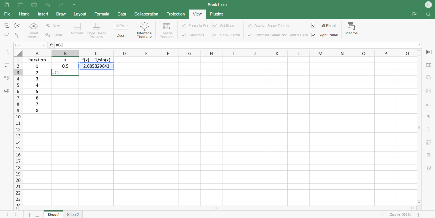The height and width of the screenshot is (218, 435).
Task: Expand the formula bar with the chevron
Action: (419, 45)
